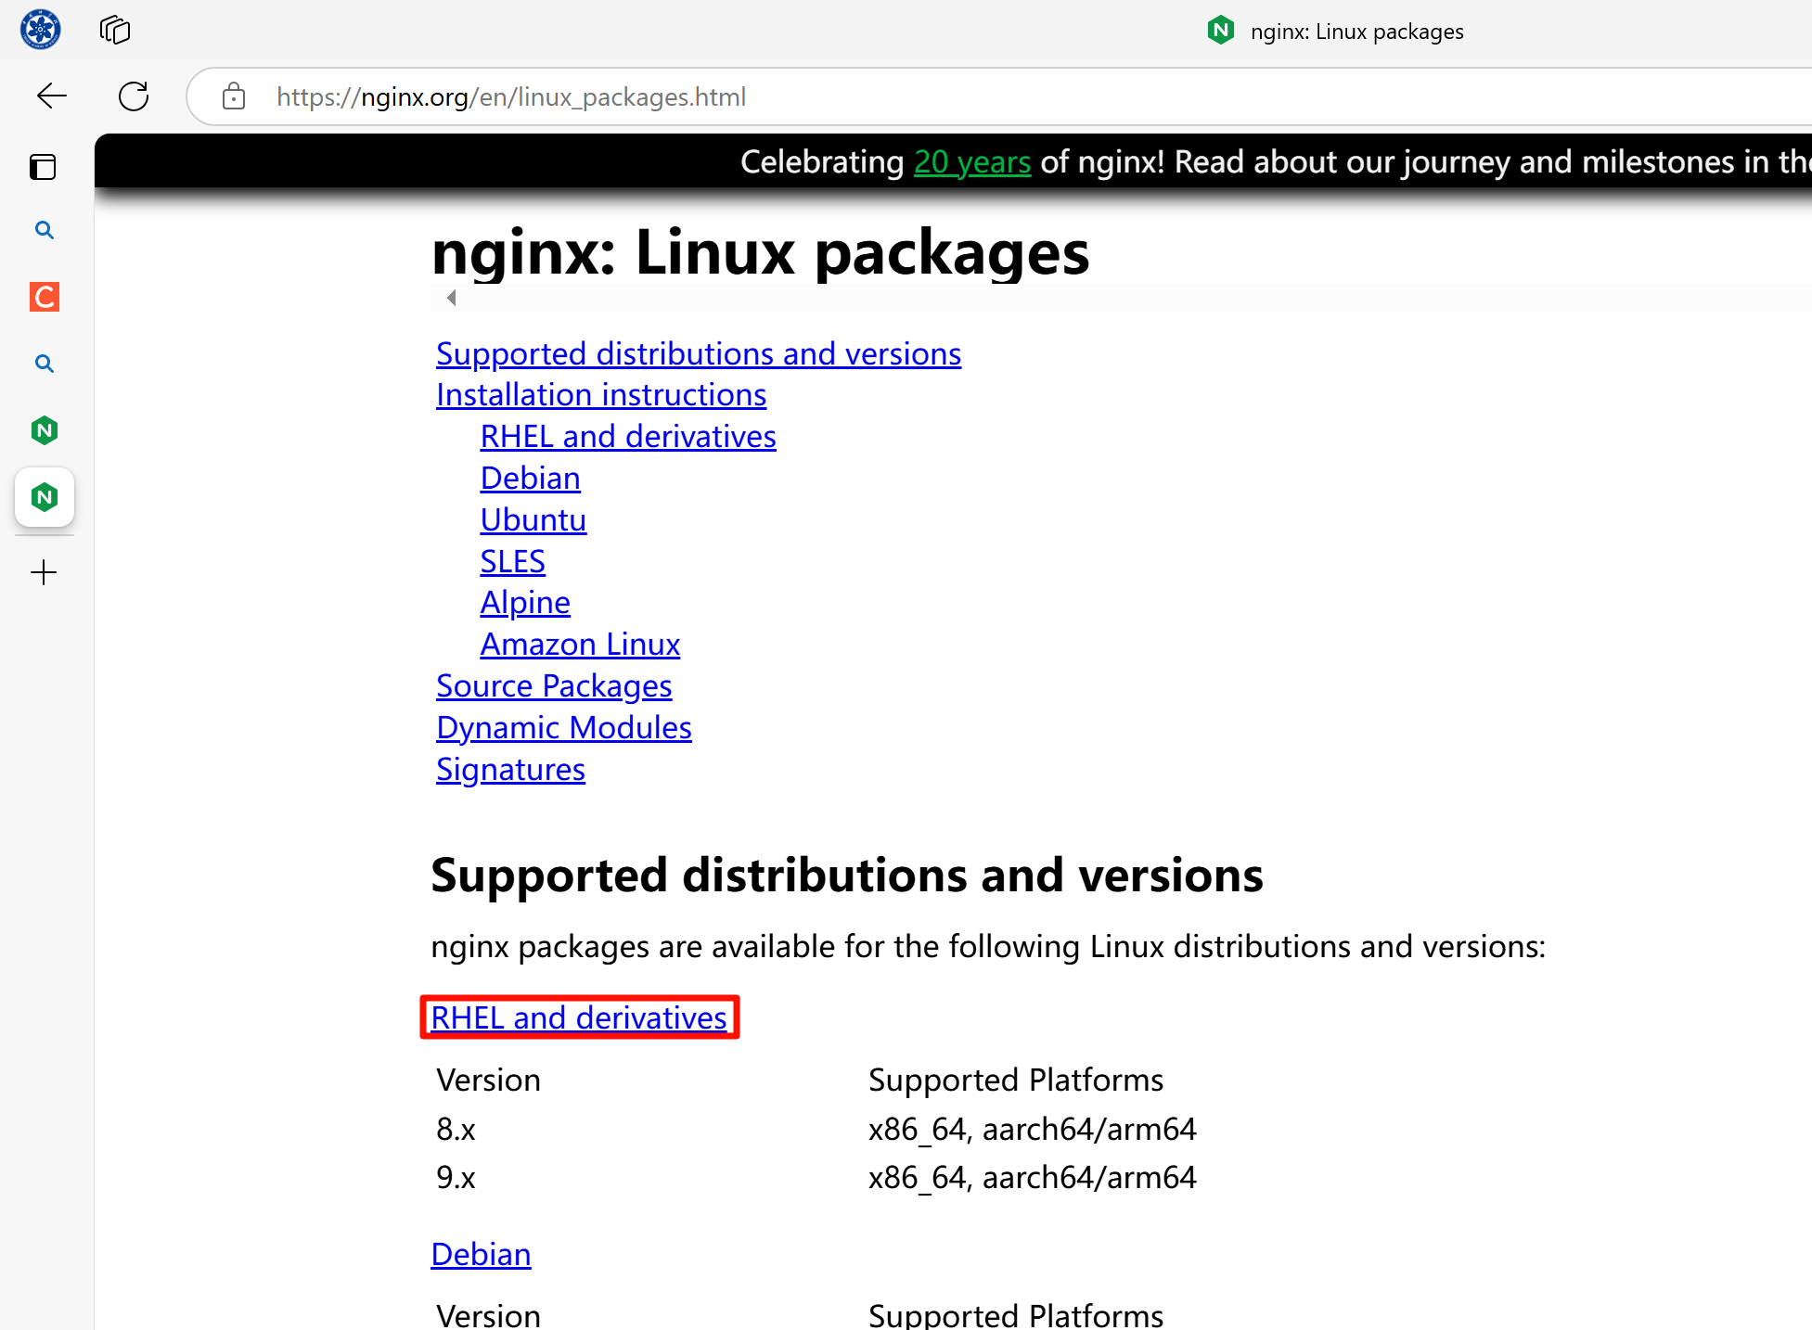1812x1330 pixels.
Task: Open the Debian link below RHEL table
Action: (481, 1254)
